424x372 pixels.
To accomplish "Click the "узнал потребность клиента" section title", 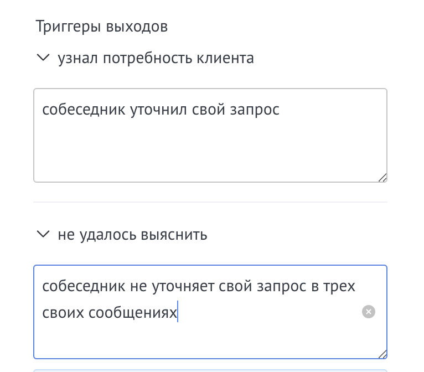I will [x=156, y=58].
